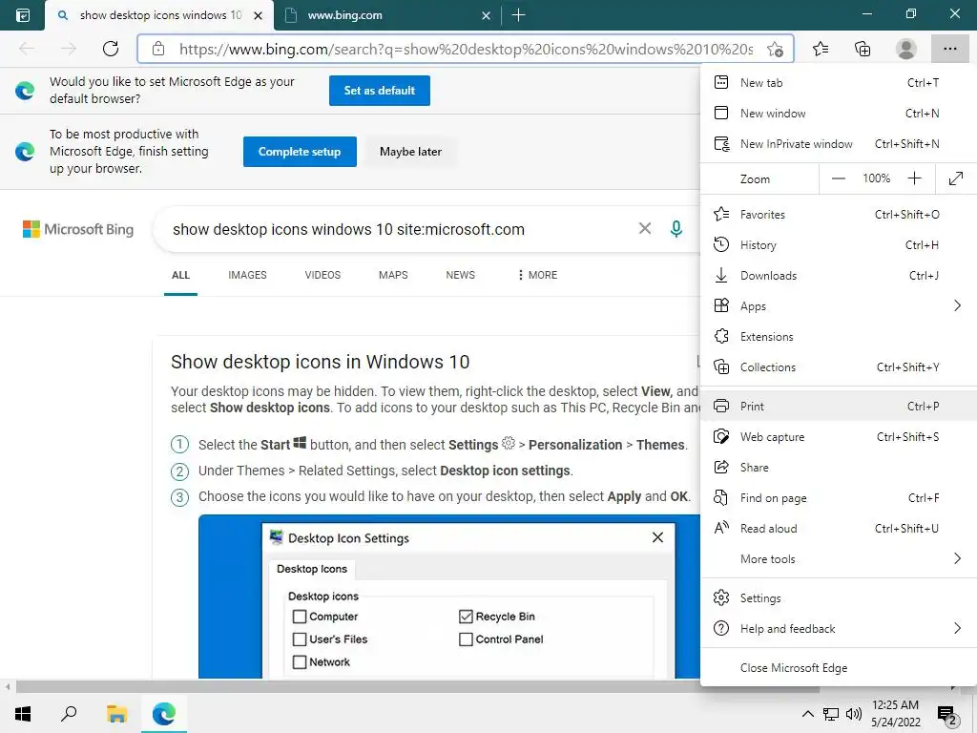977x733 pixels.
Task: Toggle the Computer checkbox in the image
Action: pos(299,617)
